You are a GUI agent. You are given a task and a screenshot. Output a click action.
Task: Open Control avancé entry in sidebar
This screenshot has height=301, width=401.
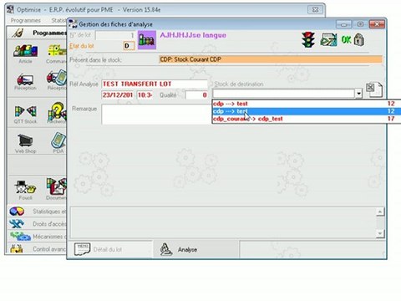[x=38, y=248]
